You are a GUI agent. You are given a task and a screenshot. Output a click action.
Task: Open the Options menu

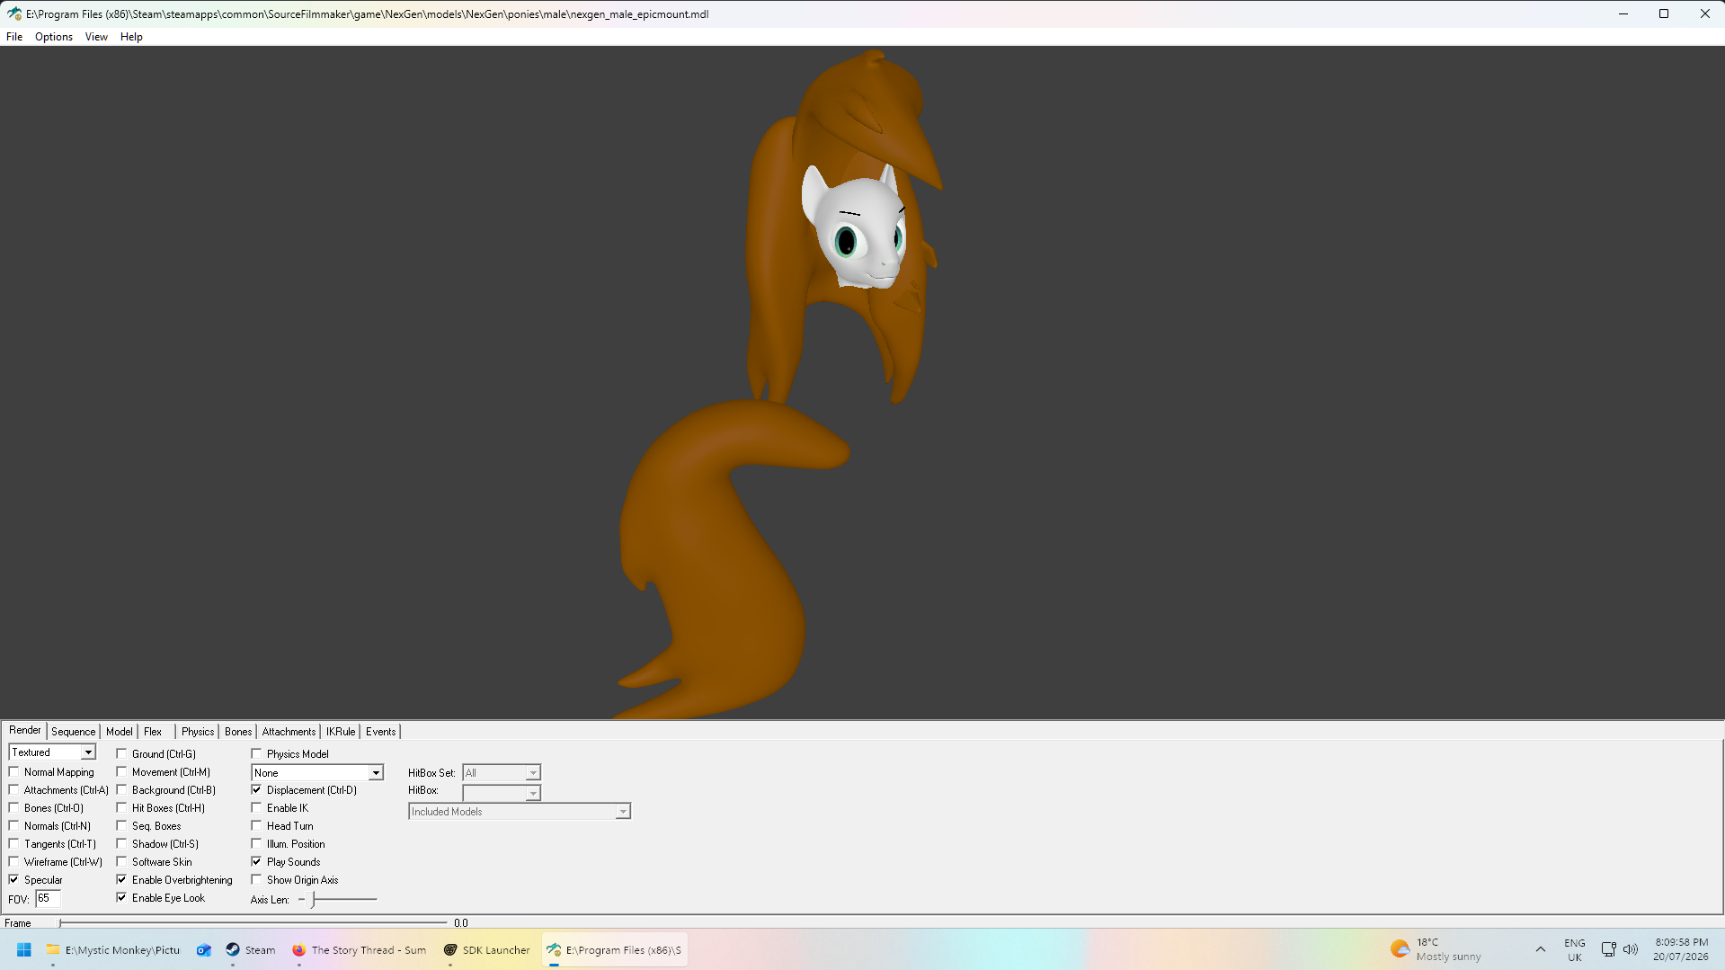pyautogui.click(x=54, y=37)
